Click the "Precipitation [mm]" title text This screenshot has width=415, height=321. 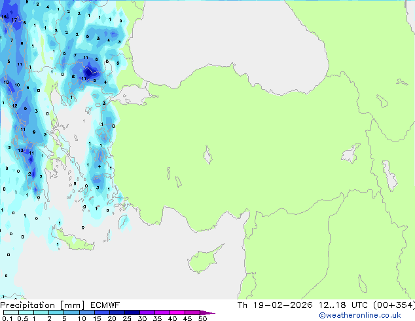[43, 305]
